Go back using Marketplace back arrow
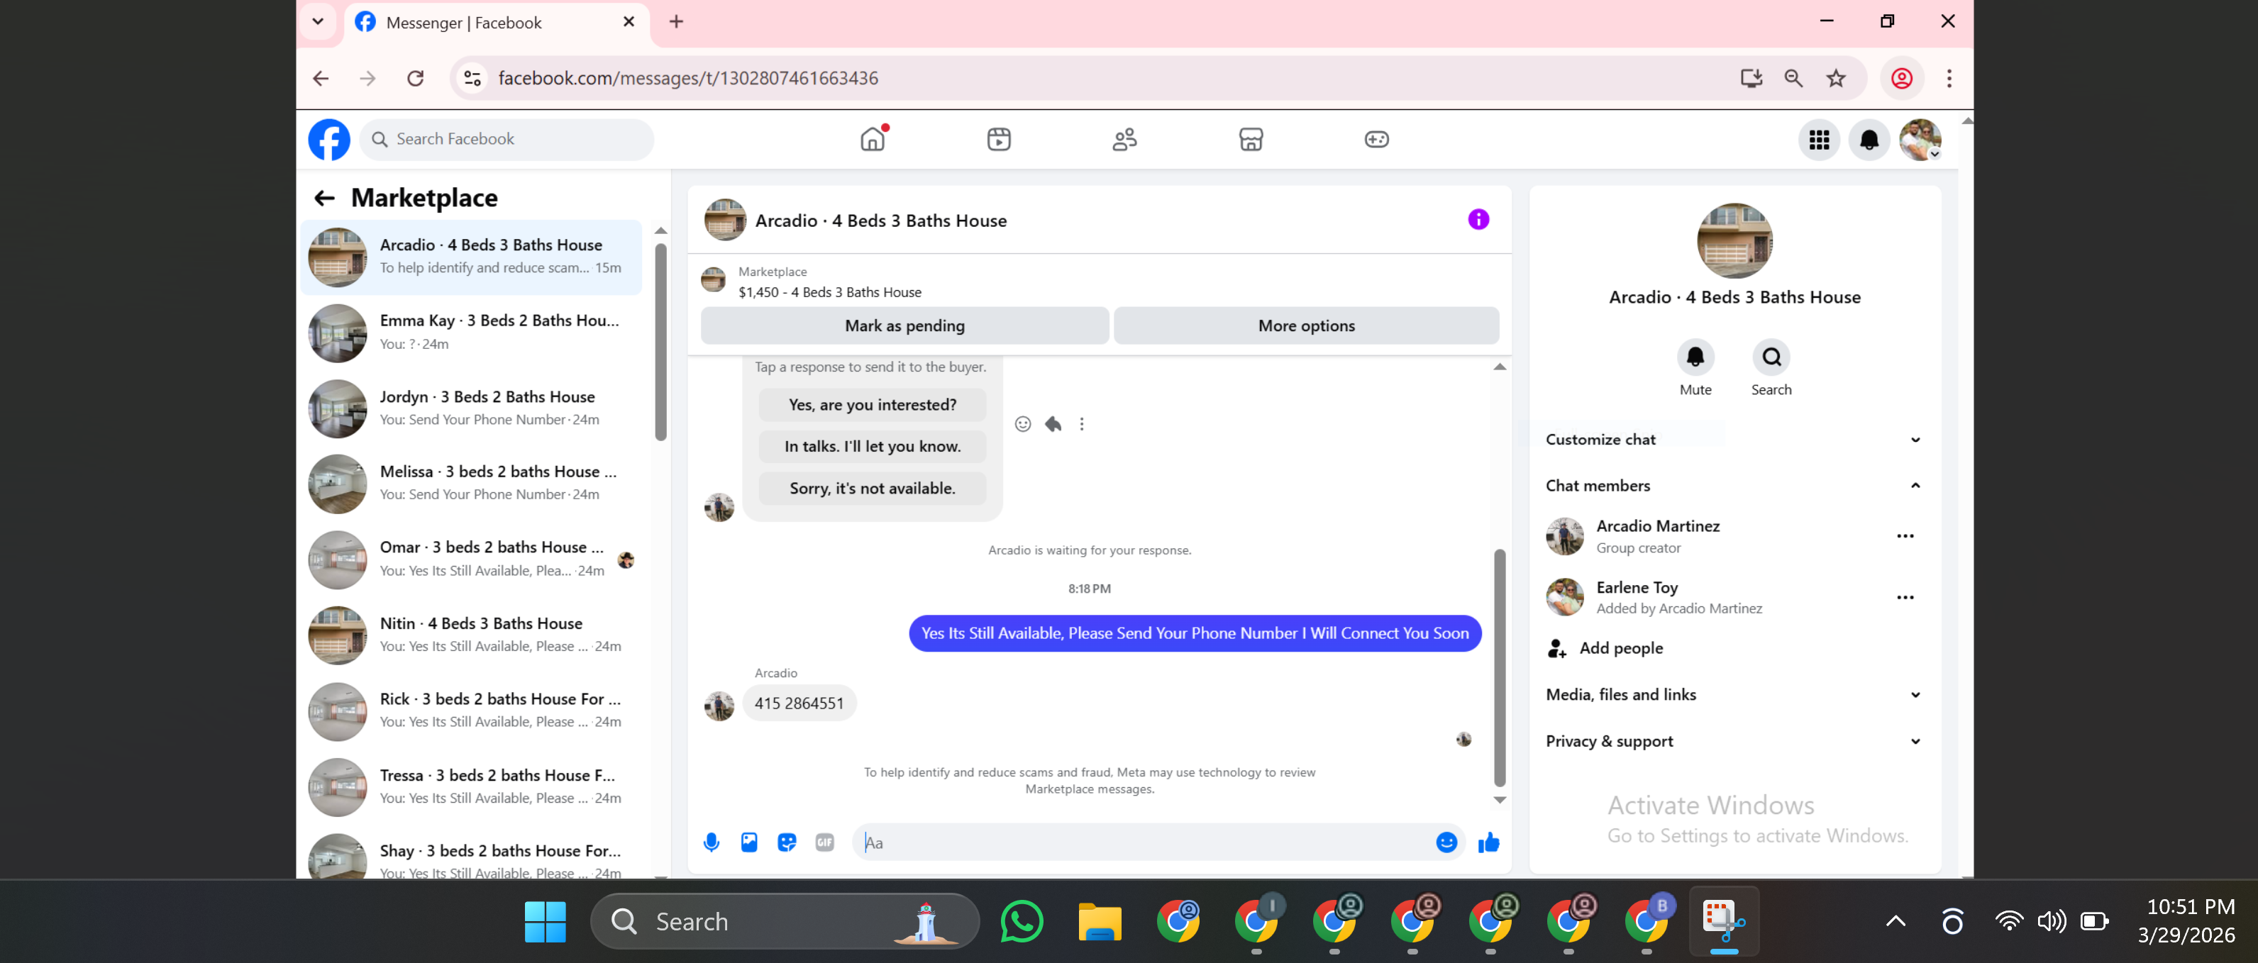The width and height of the screenshot is (2258, 963). (x=324, y=198)
